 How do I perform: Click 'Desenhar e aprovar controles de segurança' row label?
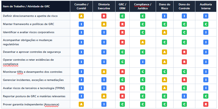32,52
